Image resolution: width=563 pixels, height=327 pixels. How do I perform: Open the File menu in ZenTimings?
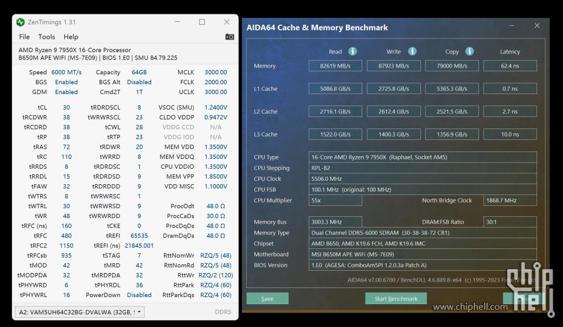24,37
